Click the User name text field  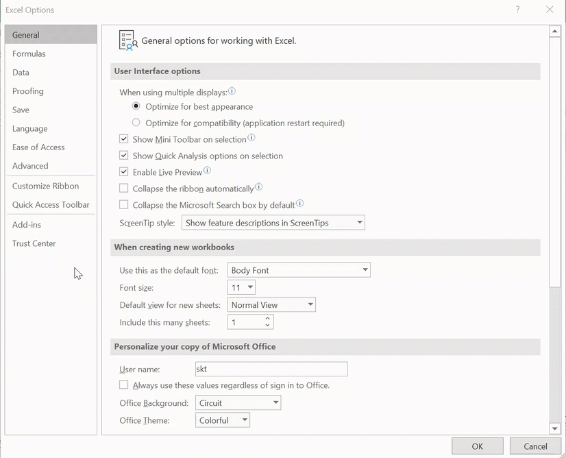pos(271,369)
